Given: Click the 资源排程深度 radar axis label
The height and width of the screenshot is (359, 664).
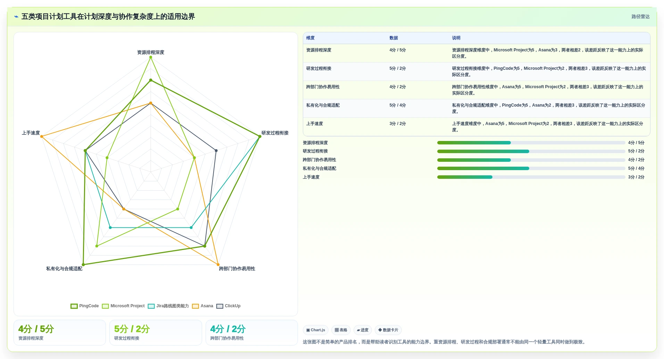Looking at the screenshot, I should click(151, 52).
